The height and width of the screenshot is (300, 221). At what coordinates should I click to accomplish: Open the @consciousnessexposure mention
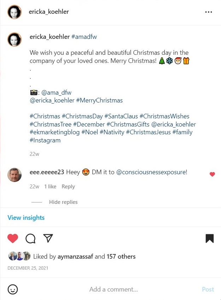pos(151,172)
